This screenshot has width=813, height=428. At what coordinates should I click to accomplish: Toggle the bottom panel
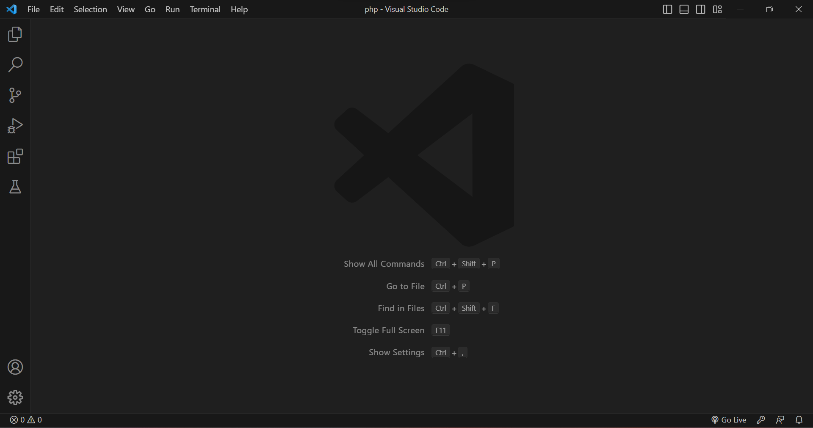[x=684, y=9]
